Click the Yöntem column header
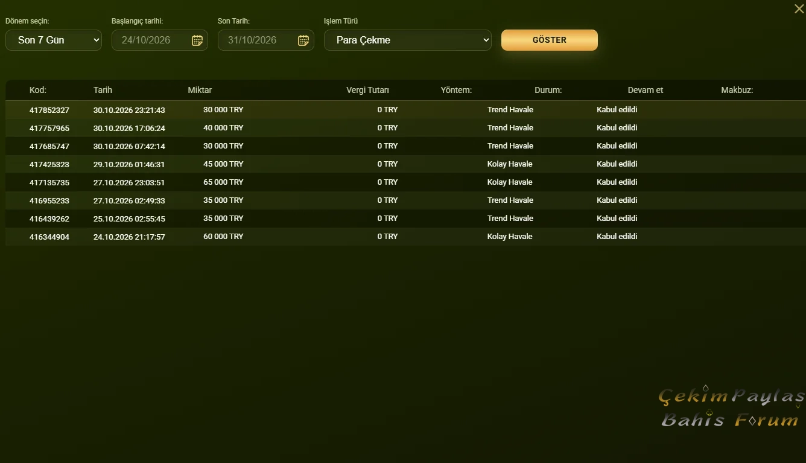Viewport: 806px width, 463px height. pos(456,90)
